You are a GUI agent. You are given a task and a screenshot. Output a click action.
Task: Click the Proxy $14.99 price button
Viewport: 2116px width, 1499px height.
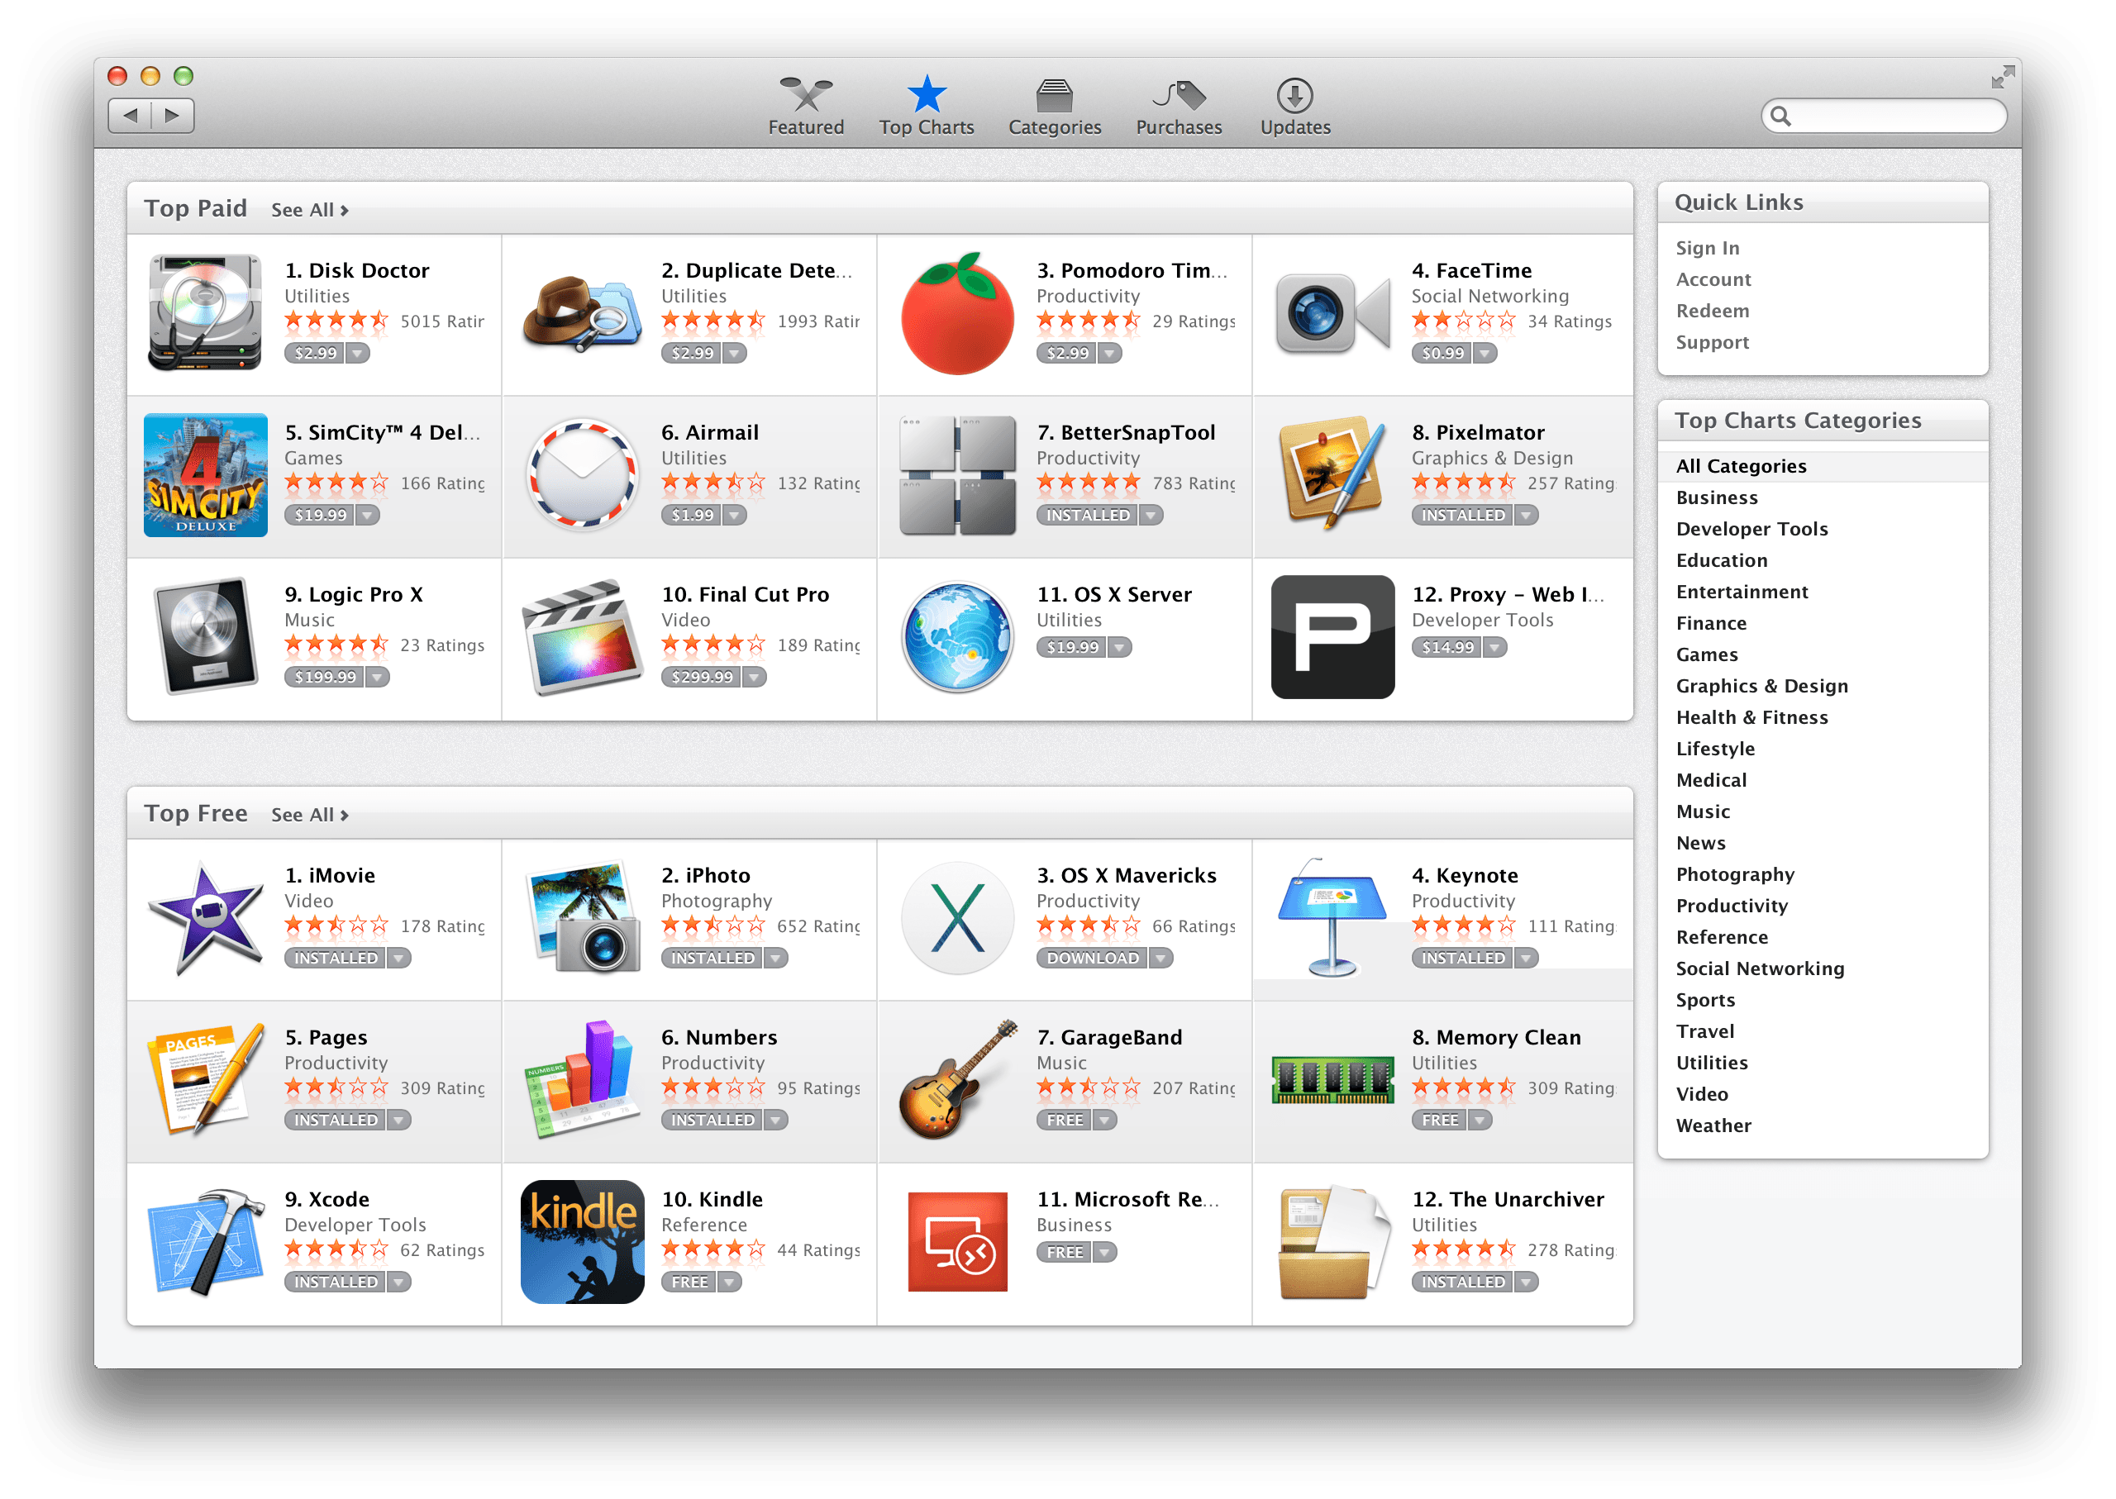pos(1446,648)
